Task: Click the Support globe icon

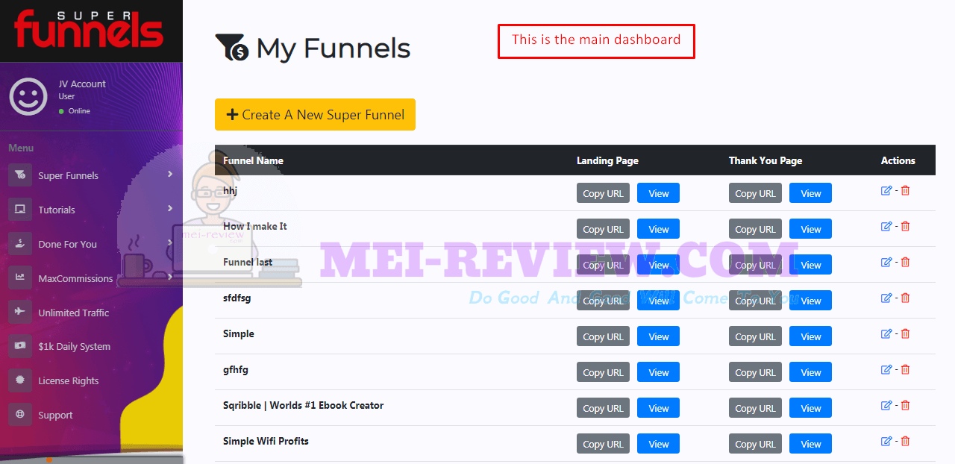Action: (x=20, y=415)
